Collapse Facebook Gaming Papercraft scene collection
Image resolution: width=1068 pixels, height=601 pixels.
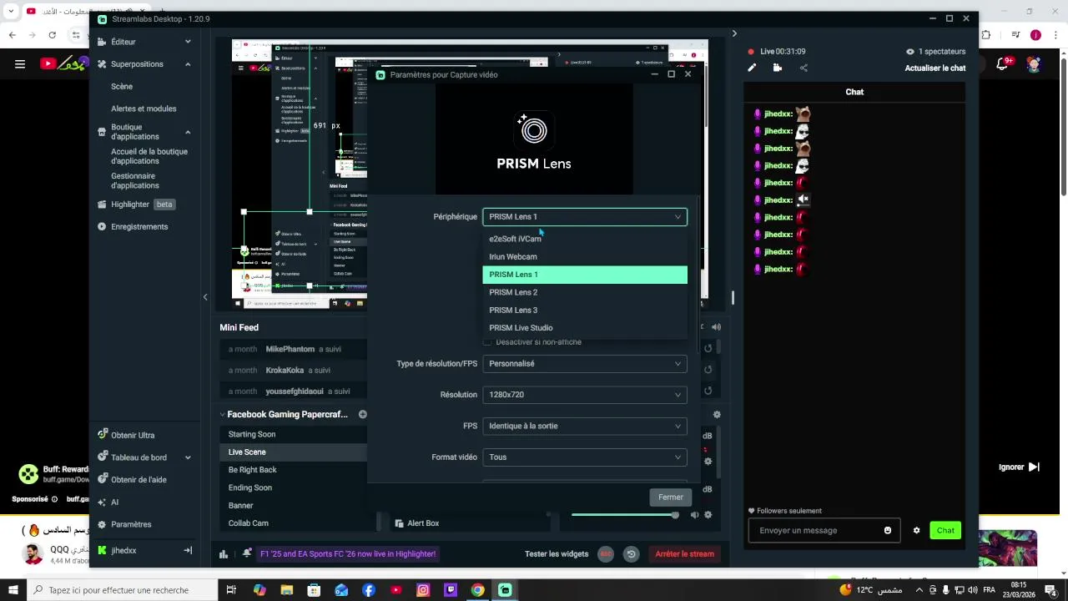pos(223,415)
